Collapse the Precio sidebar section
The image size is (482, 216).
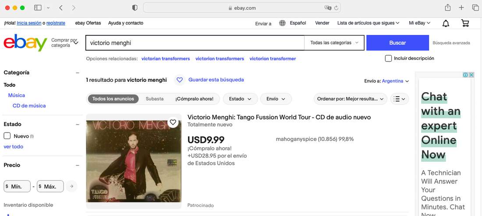coord(78,165)
